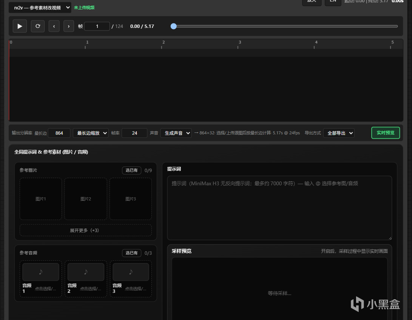
Task: Open the rv2v mode dropdown
Action: 40,8
